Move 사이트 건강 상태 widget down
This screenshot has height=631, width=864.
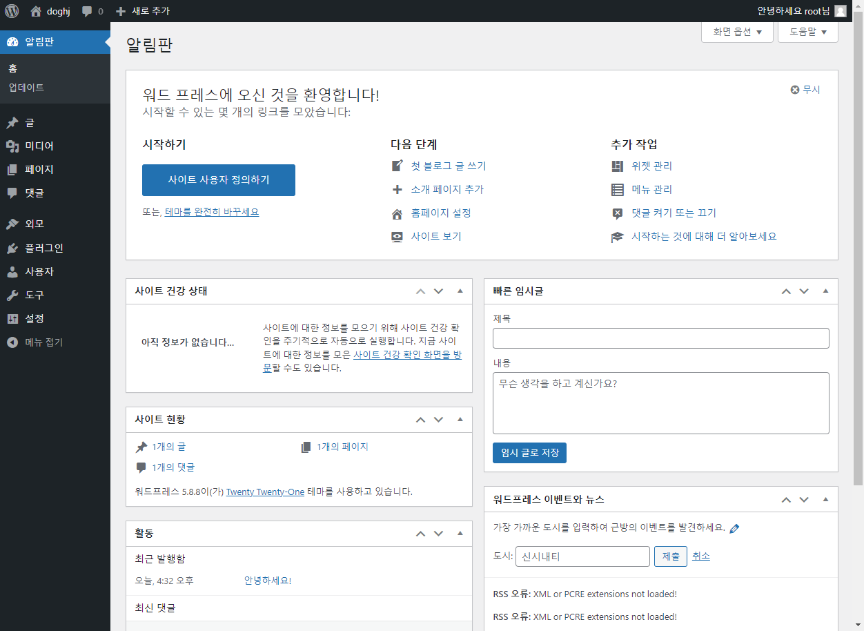[438, 291]
